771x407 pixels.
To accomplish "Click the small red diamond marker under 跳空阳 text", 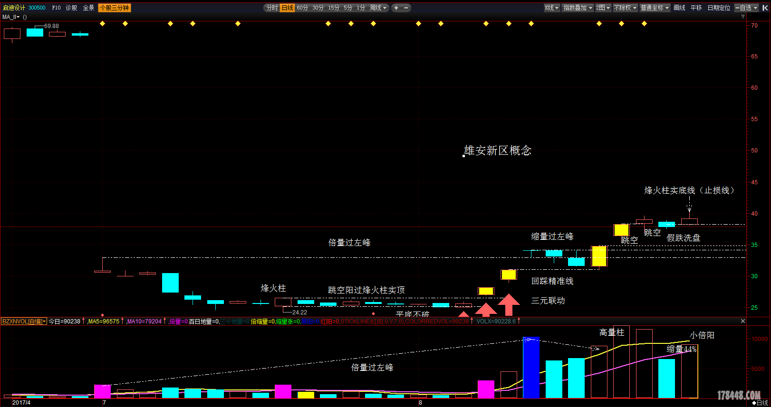I will tap(374, 314).
